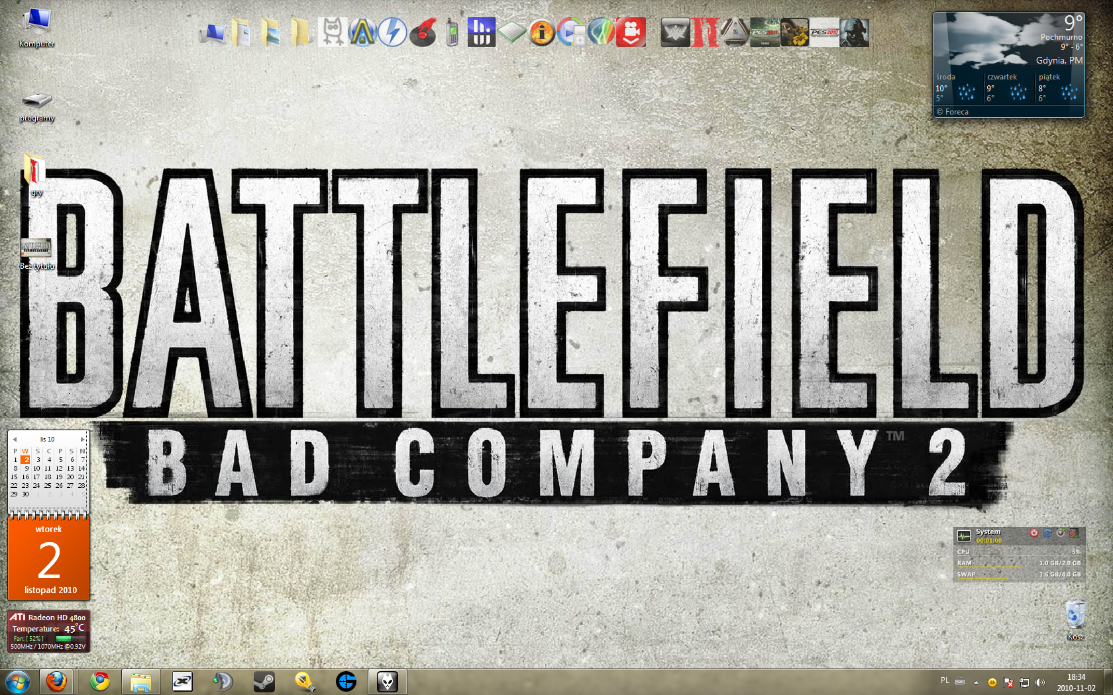Launch the rainbow sphere dock icon
1113x695 pixels.
tap(602, 32)
